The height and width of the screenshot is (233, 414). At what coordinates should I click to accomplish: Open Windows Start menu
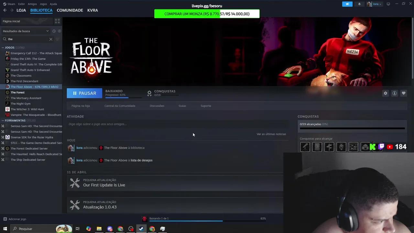(5, 229)
